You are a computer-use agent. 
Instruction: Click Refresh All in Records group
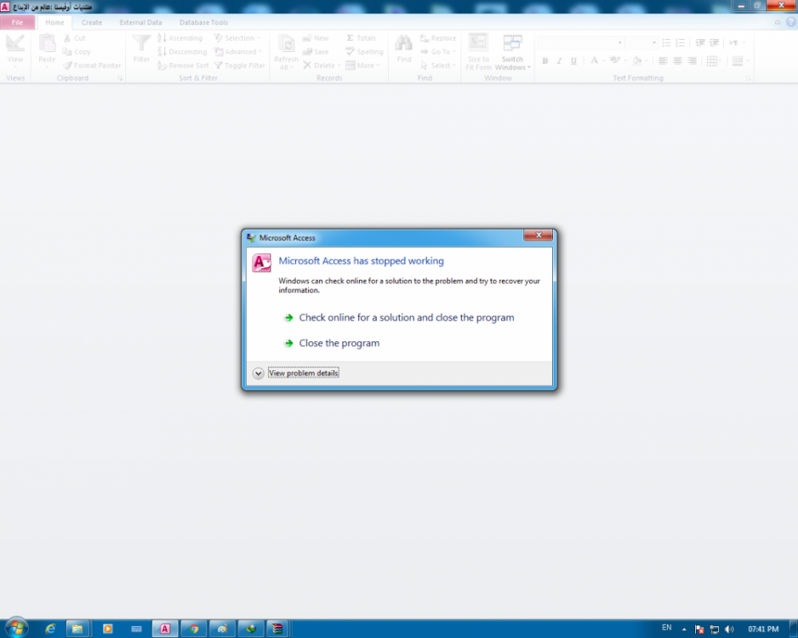[x=286, y=52]
